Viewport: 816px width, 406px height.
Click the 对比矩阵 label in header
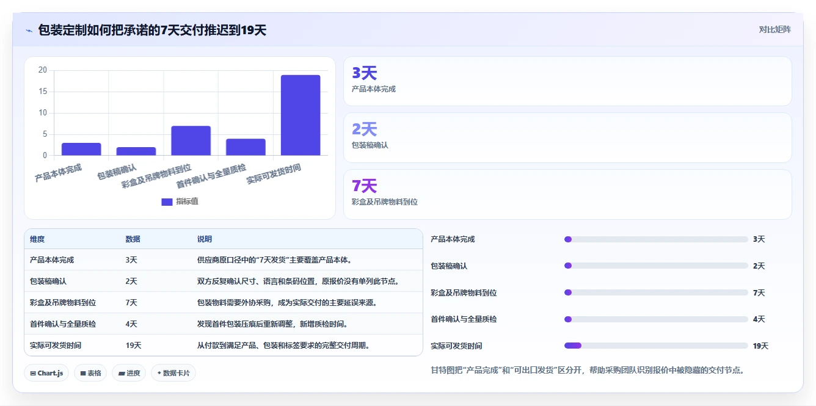coord(774,29)
